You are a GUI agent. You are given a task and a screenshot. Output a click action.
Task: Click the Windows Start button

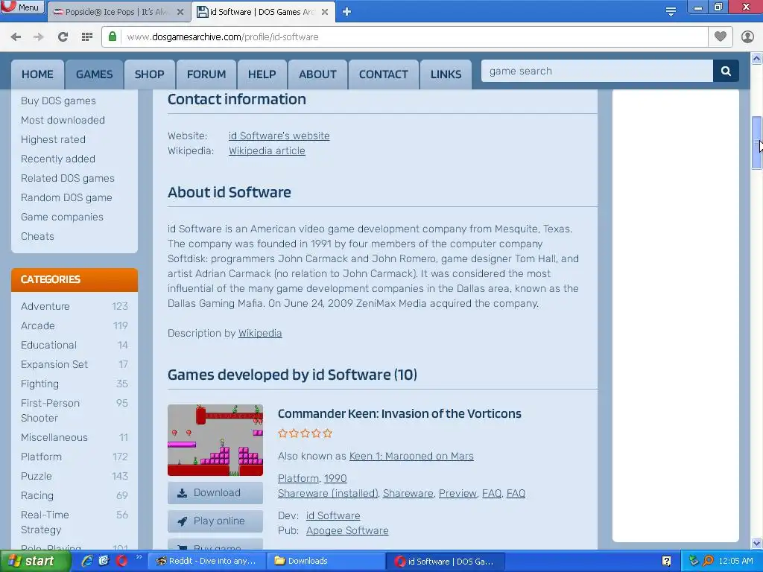35,561
